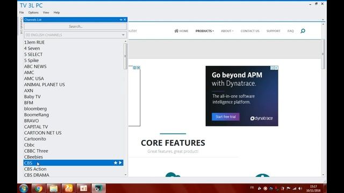344x193 pixels.
Task: Open the FAQ link
Action: coord(290,31)
